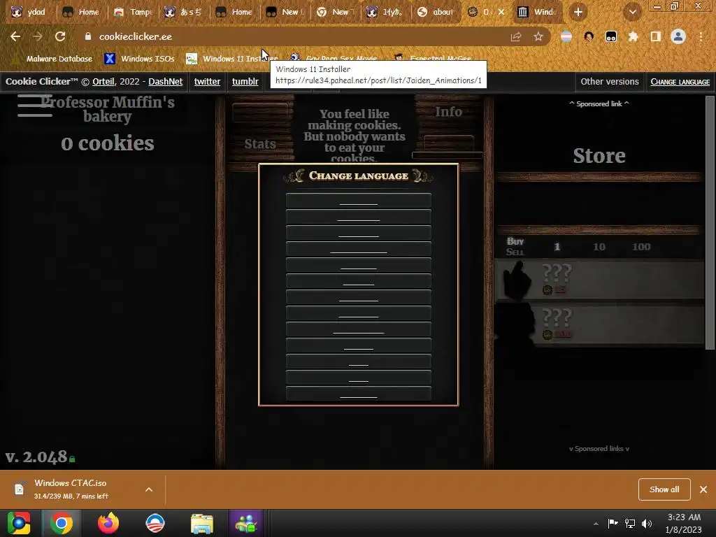This screenshot has height=537, width=716.
Task: Click the Chrome taskbar icon
Action: point(62,523)
